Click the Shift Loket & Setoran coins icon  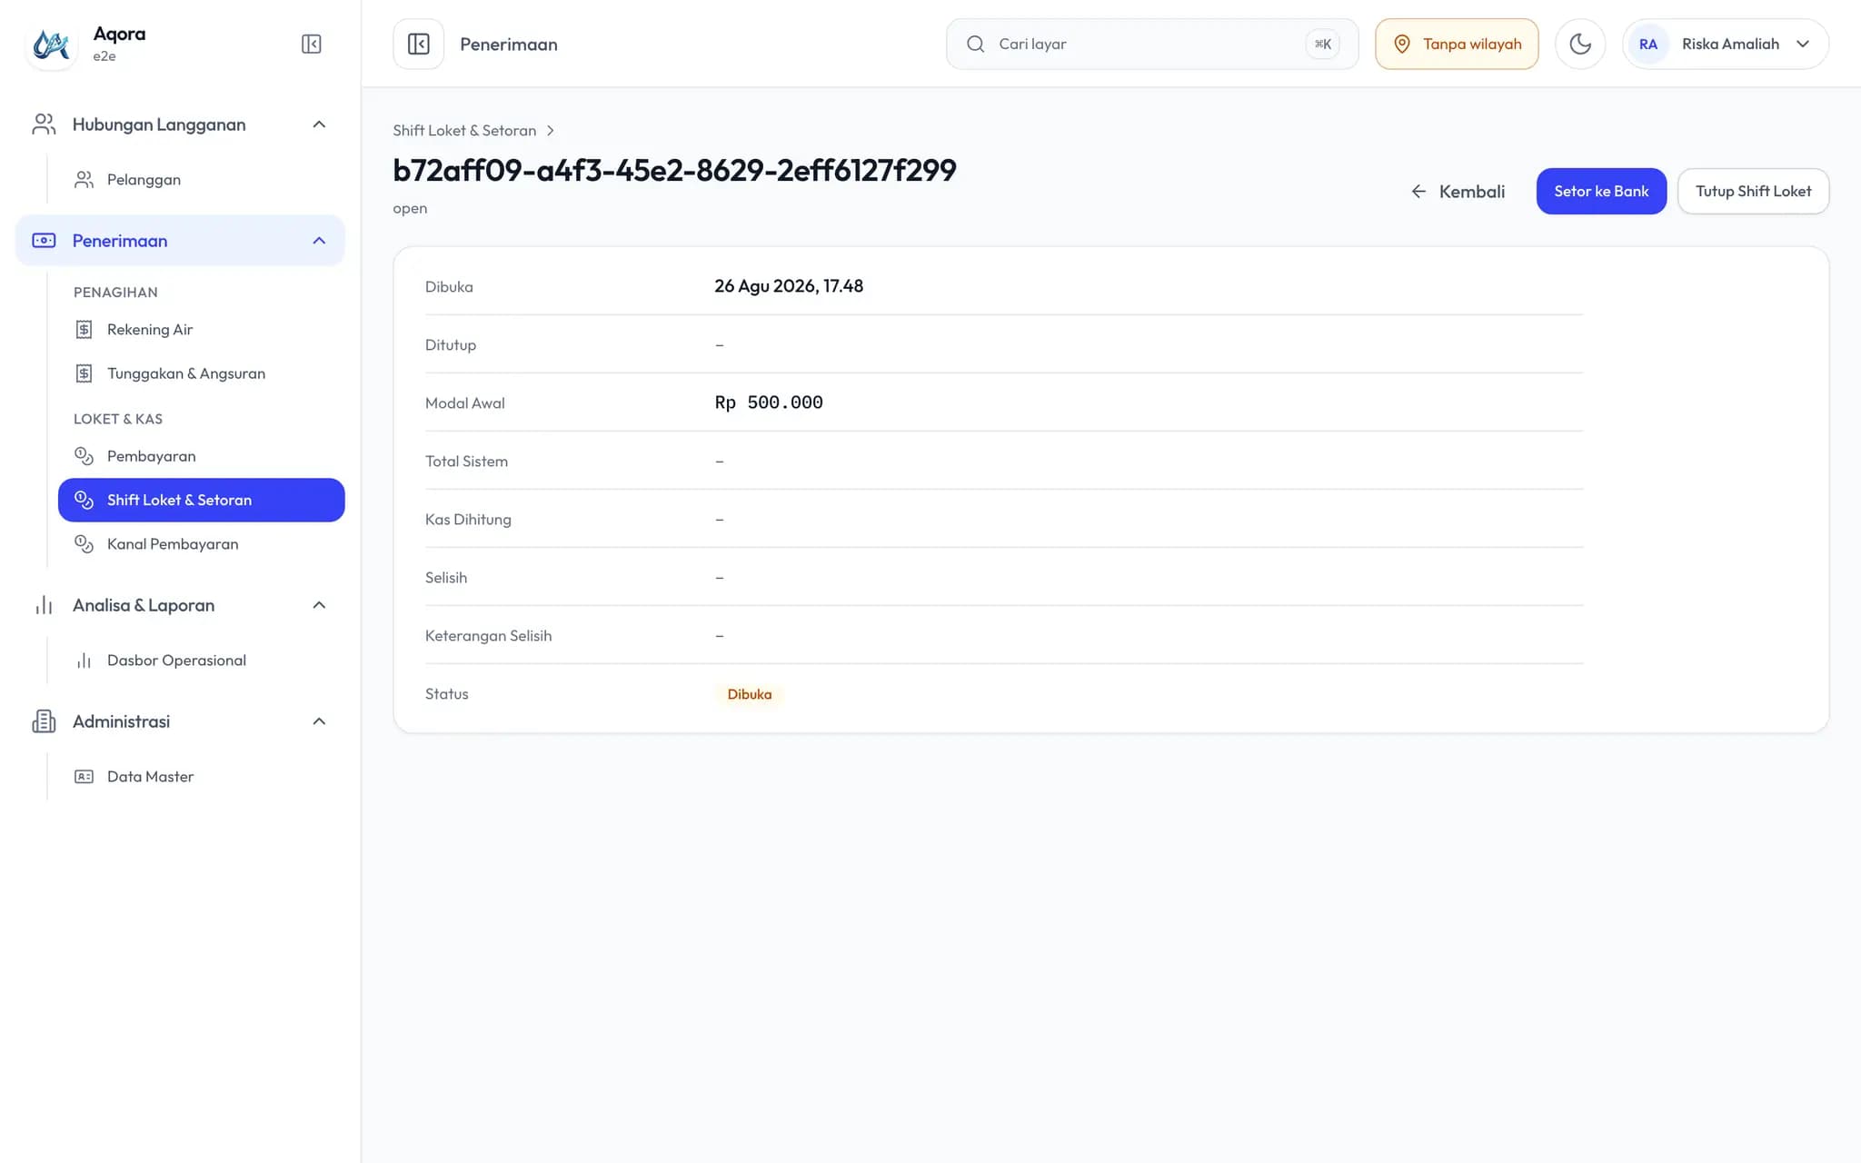coord(84,500)
